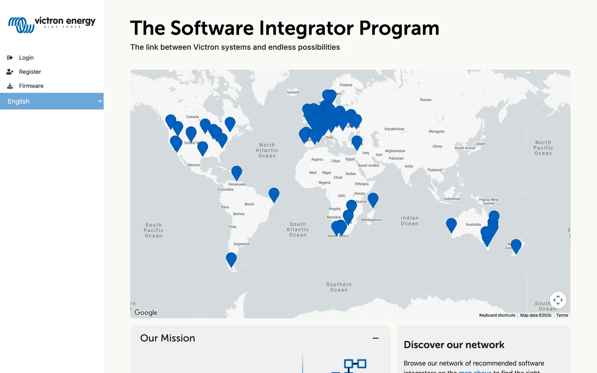This screenshot has height=373, width=597.
Task: Open the Firmware link
Action: (x=31, y=86)
